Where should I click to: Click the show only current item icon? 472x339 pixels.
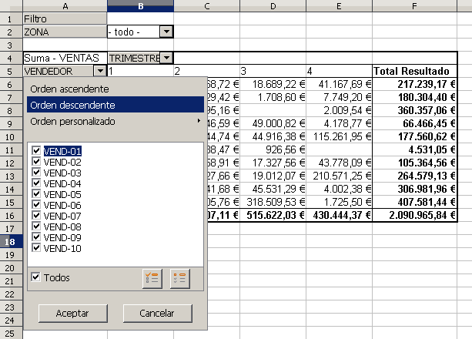click(152, 278)
